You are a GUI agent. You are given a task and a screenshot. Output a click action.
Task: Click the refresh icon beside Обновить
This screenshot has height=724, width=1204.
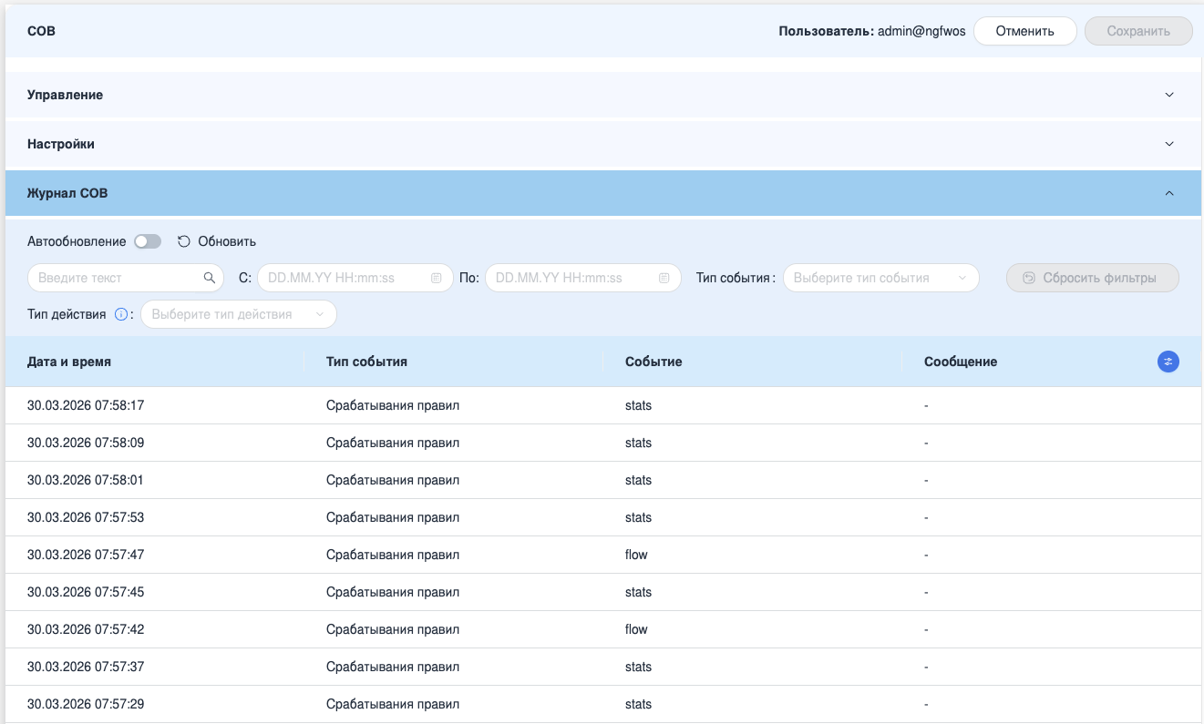[183, 241]
